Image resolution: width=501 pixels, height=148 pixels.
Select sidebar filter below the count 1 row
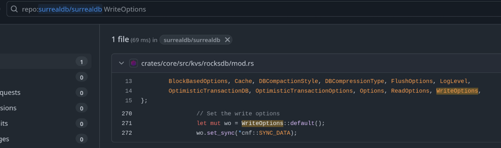coord(46,77)
